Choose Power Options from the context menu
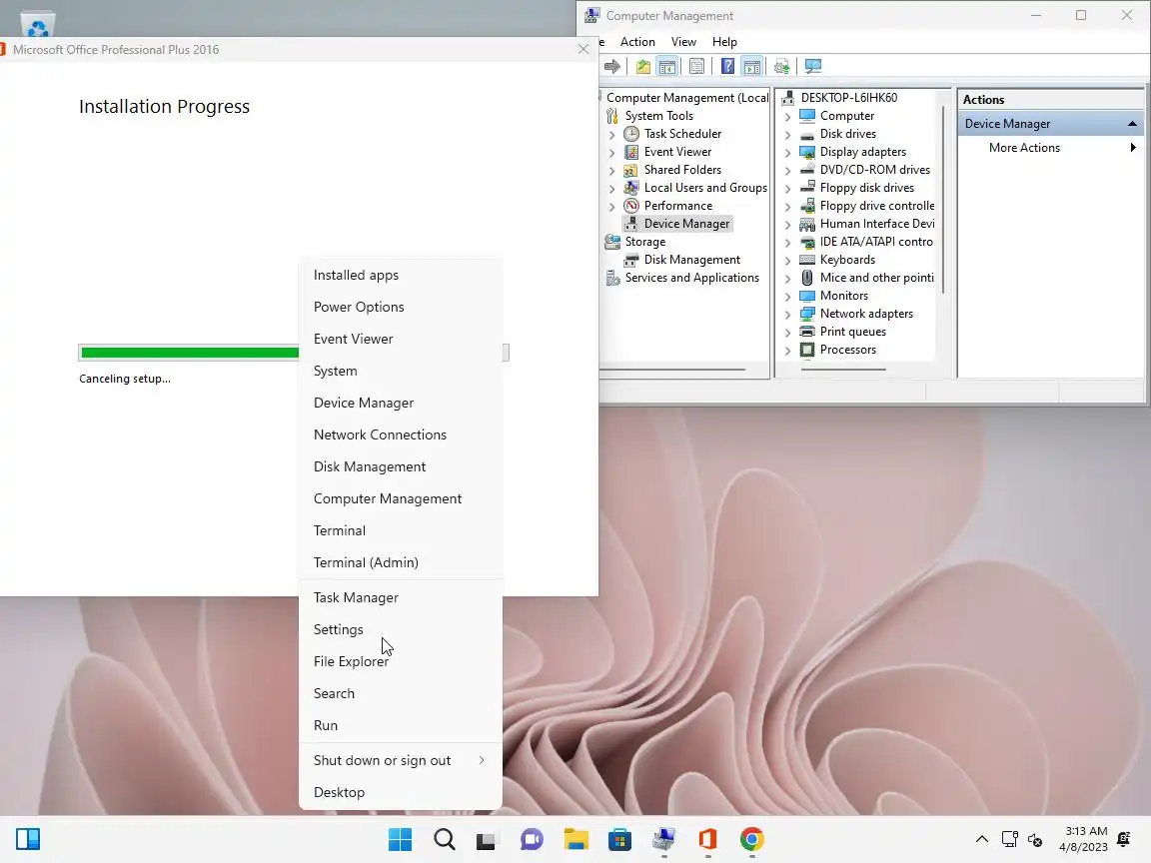Screen dimensions: 1151x863 [400, 307]
